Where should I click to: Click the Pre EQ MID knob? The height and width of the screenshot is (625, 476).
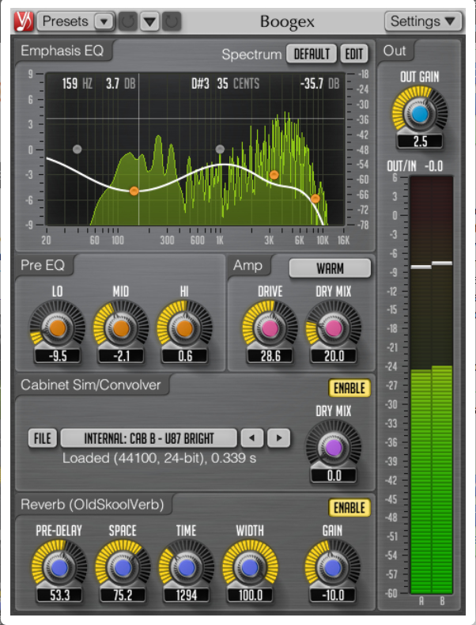pyautogui.click(x=121, y=328)
